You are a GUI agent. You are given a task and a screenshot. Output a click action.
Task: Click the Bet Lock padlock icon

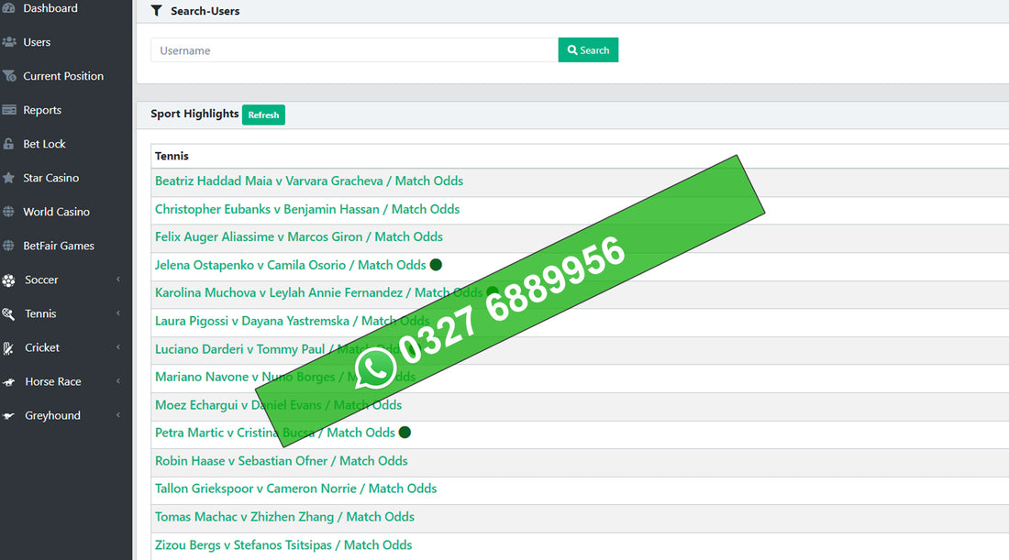pyautogui.click(x=9, y=144)
